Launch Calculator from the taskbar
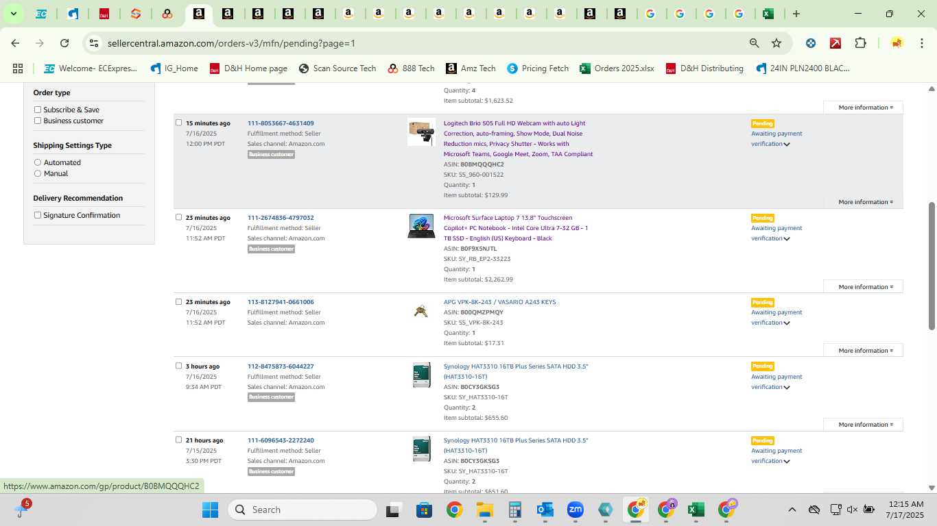 pos(515,510)
